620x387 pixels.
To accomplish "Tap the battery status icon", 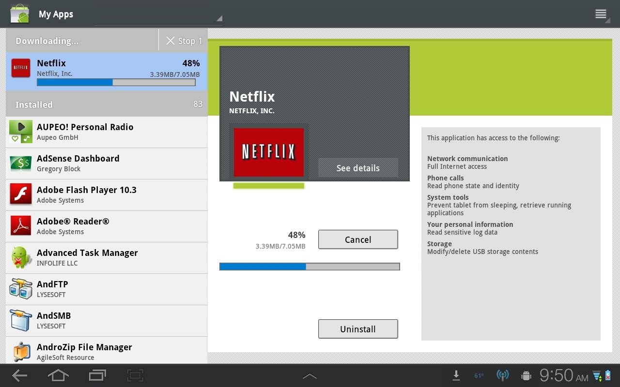I will click(608, 375).
